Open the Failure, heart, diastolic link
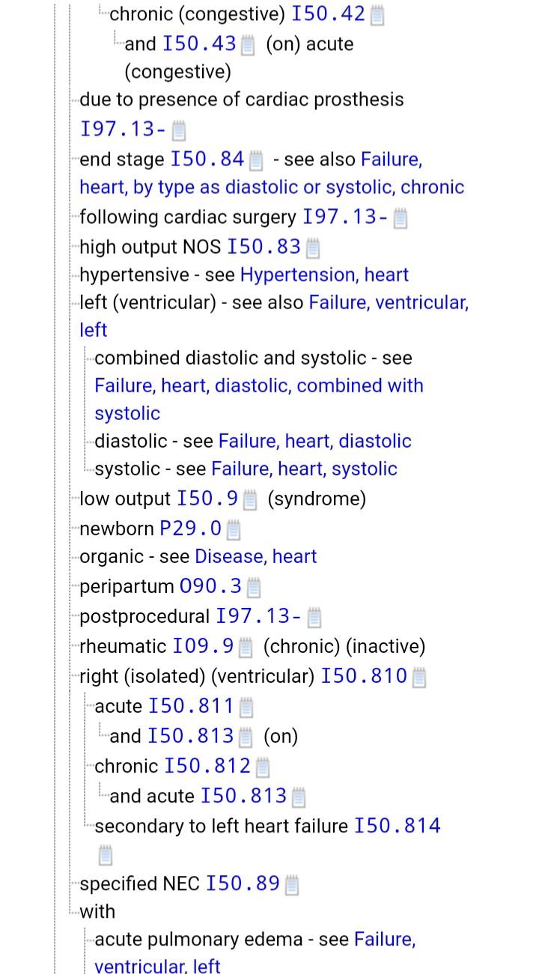The height and width of the screenshot is (974, 539). [x=314, y=441]
